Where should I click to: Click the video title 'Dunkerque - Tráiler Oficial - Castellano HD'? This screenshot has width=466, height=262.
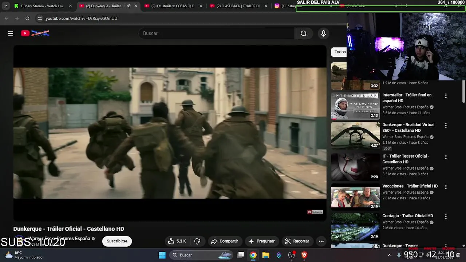coord(69,229)
